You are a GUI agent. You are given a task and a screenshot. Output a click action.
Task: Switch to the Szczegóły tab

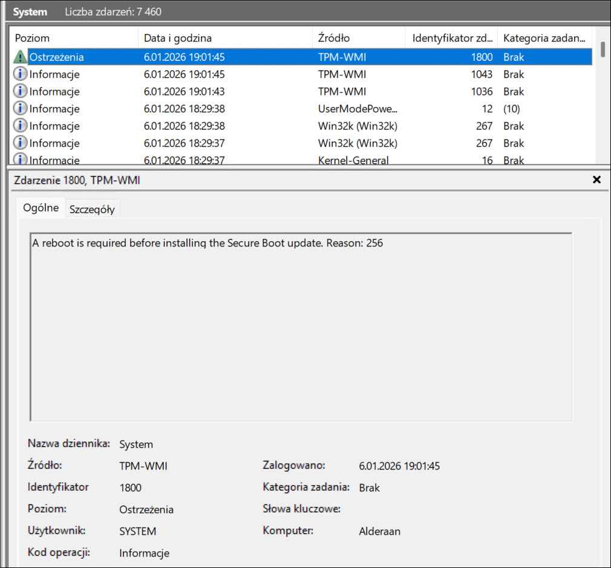[x=92, y=209]
